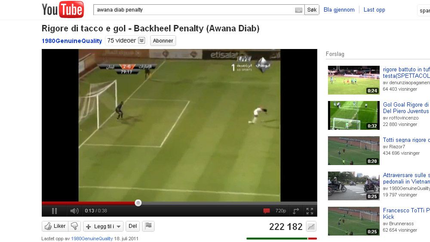Show video statistics via the chart icon
The image size is (430, 242).
tap(311, 227)
